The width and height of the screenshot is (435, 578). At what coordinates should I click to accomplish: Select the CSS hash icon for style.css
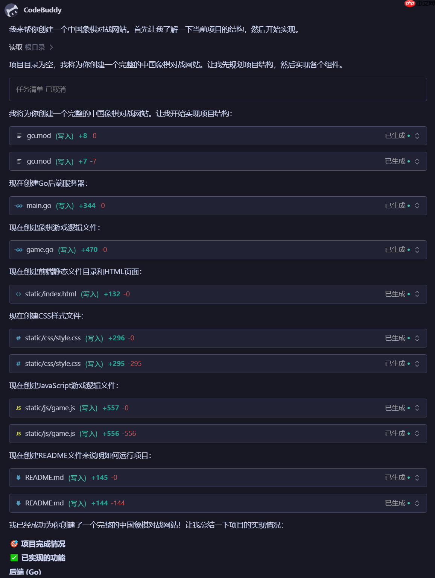(18, 338)
